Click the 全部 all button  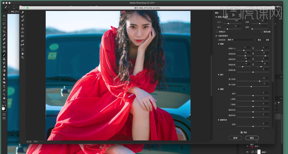point(267,40)
